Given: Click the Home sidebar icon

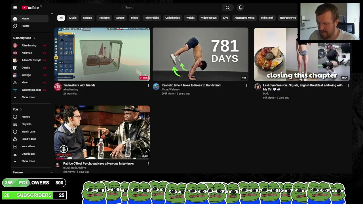Looking at the screenshot, I should point(15,18).
